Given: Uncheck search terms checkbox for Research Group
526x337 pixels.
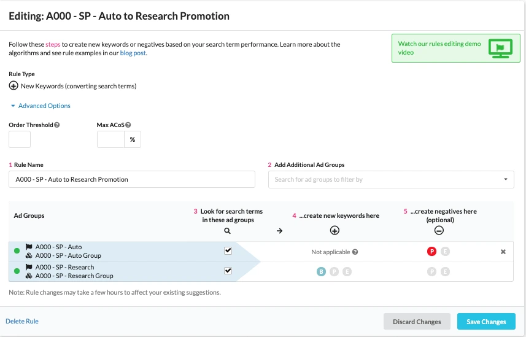Looking at the screenshot, I should click(x=228, y=271).
